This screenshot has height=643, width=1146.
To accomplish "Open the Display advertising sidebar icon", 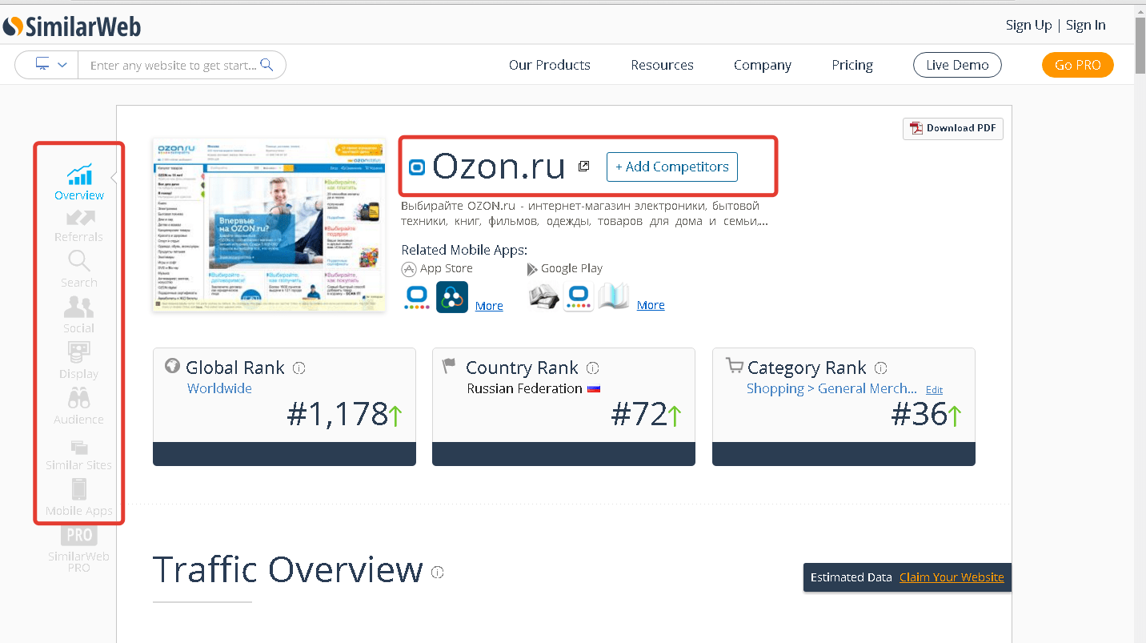I will pos(79,360).
